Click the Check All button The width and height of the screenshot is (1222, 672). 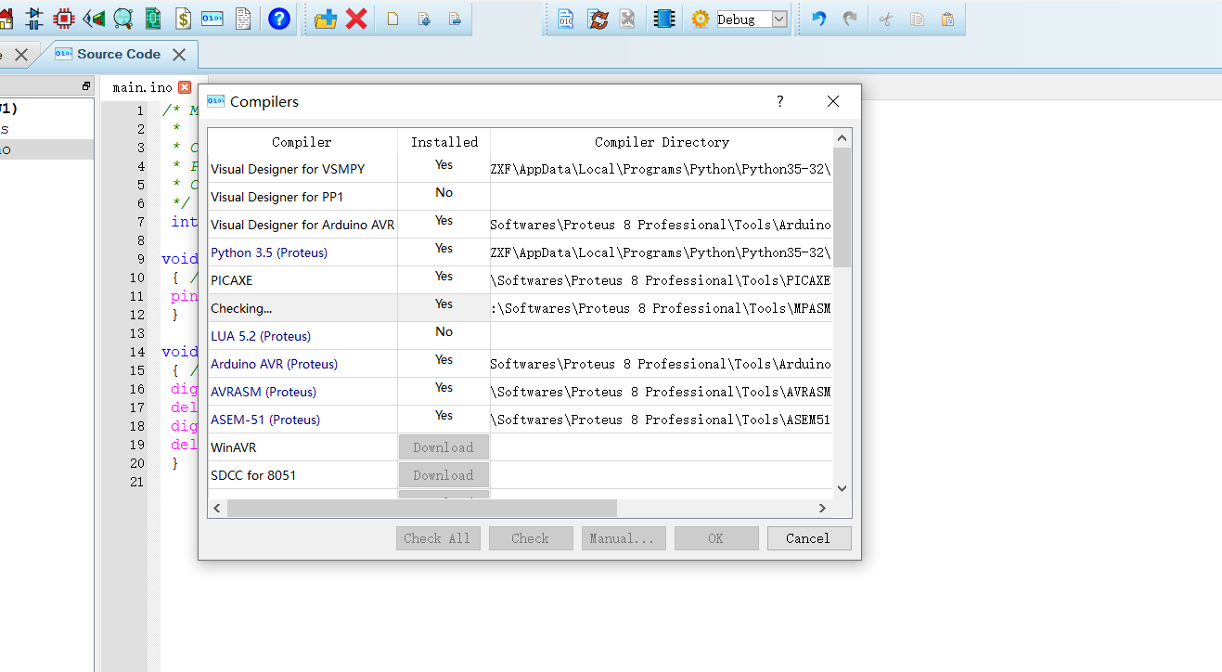pyautogui.click(x=438, y=537)
